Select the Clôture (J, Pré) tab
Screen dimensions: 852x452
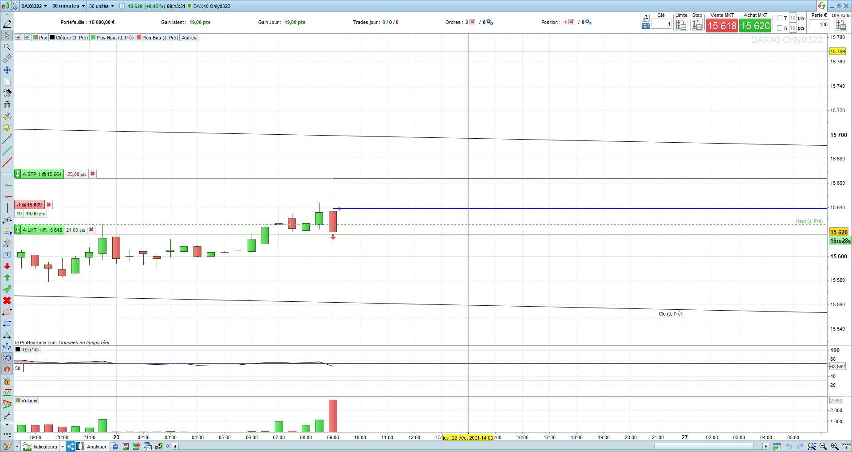(69, 38)
